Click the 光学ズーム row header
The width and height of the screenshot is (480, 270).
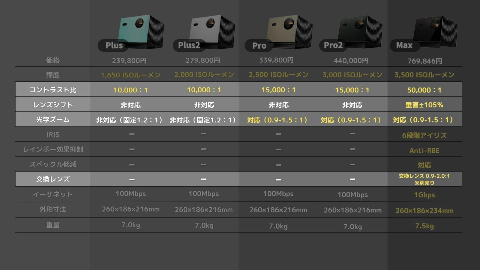click(53, 119)
